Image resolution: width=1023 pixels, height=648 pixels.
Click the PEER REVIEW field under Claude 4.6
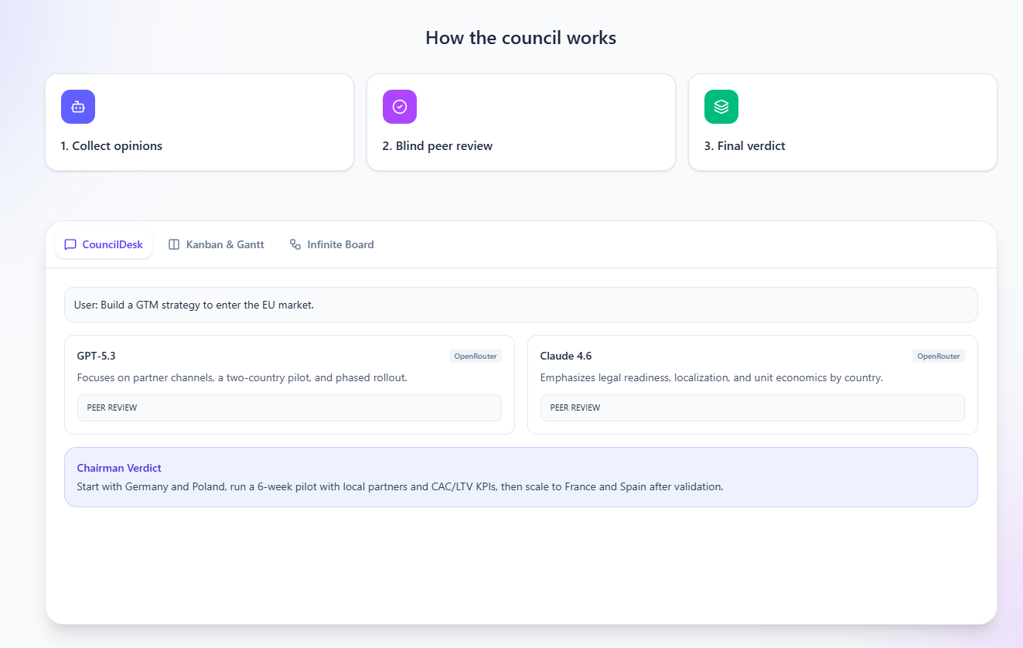click(752, 408)
